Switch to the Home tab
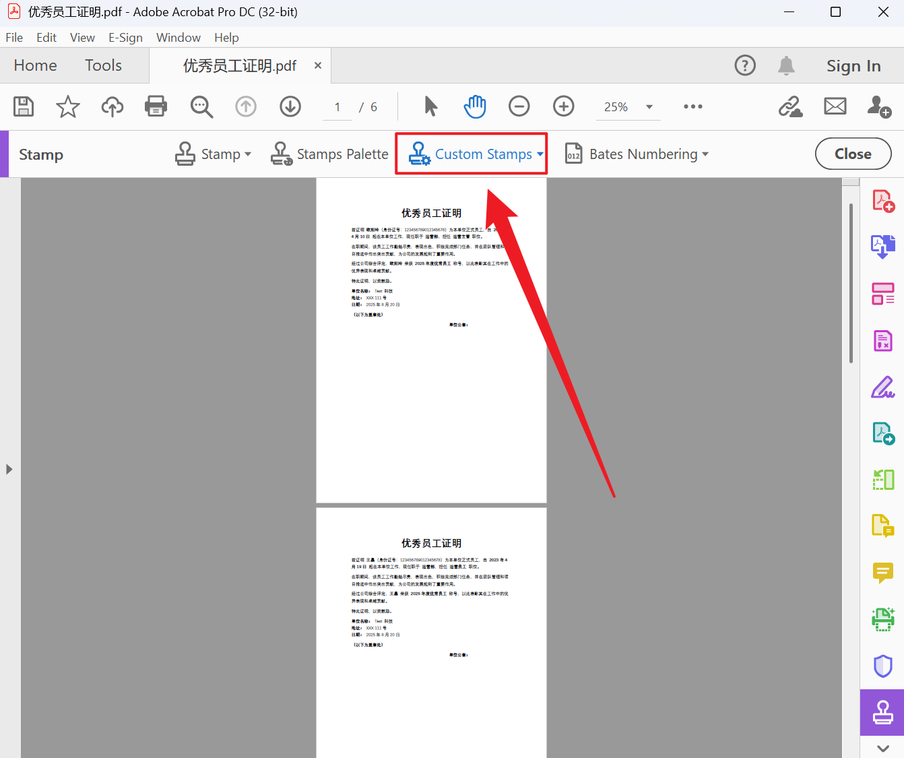This screenshot has height=758, width=904. click(x=35, y=65)
